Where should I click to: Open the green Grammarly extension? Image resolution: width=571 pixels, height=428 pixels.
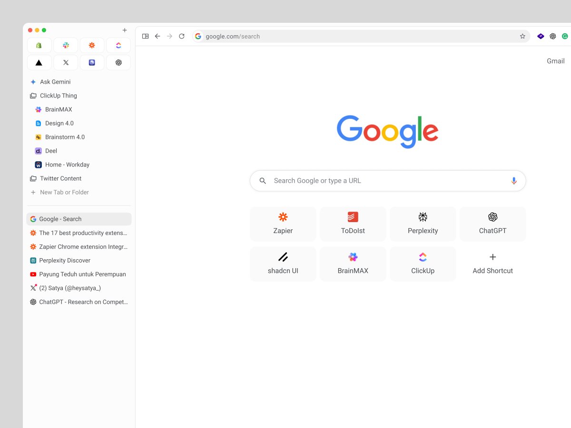coord(565,36)
